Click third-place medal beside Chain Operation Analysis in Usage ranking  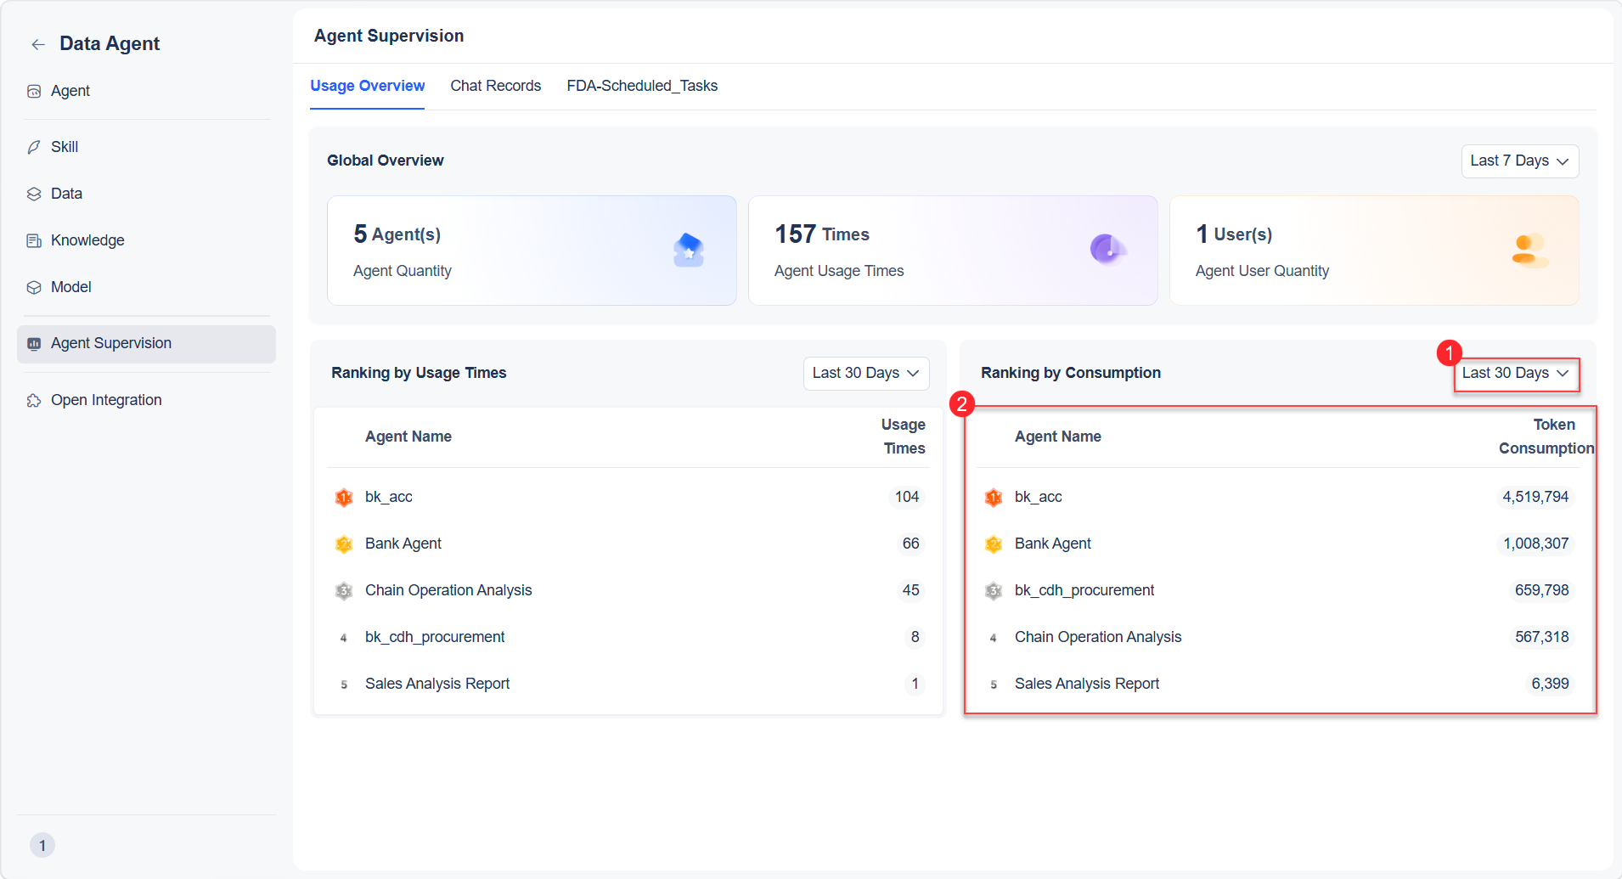[x=344, y=590]
